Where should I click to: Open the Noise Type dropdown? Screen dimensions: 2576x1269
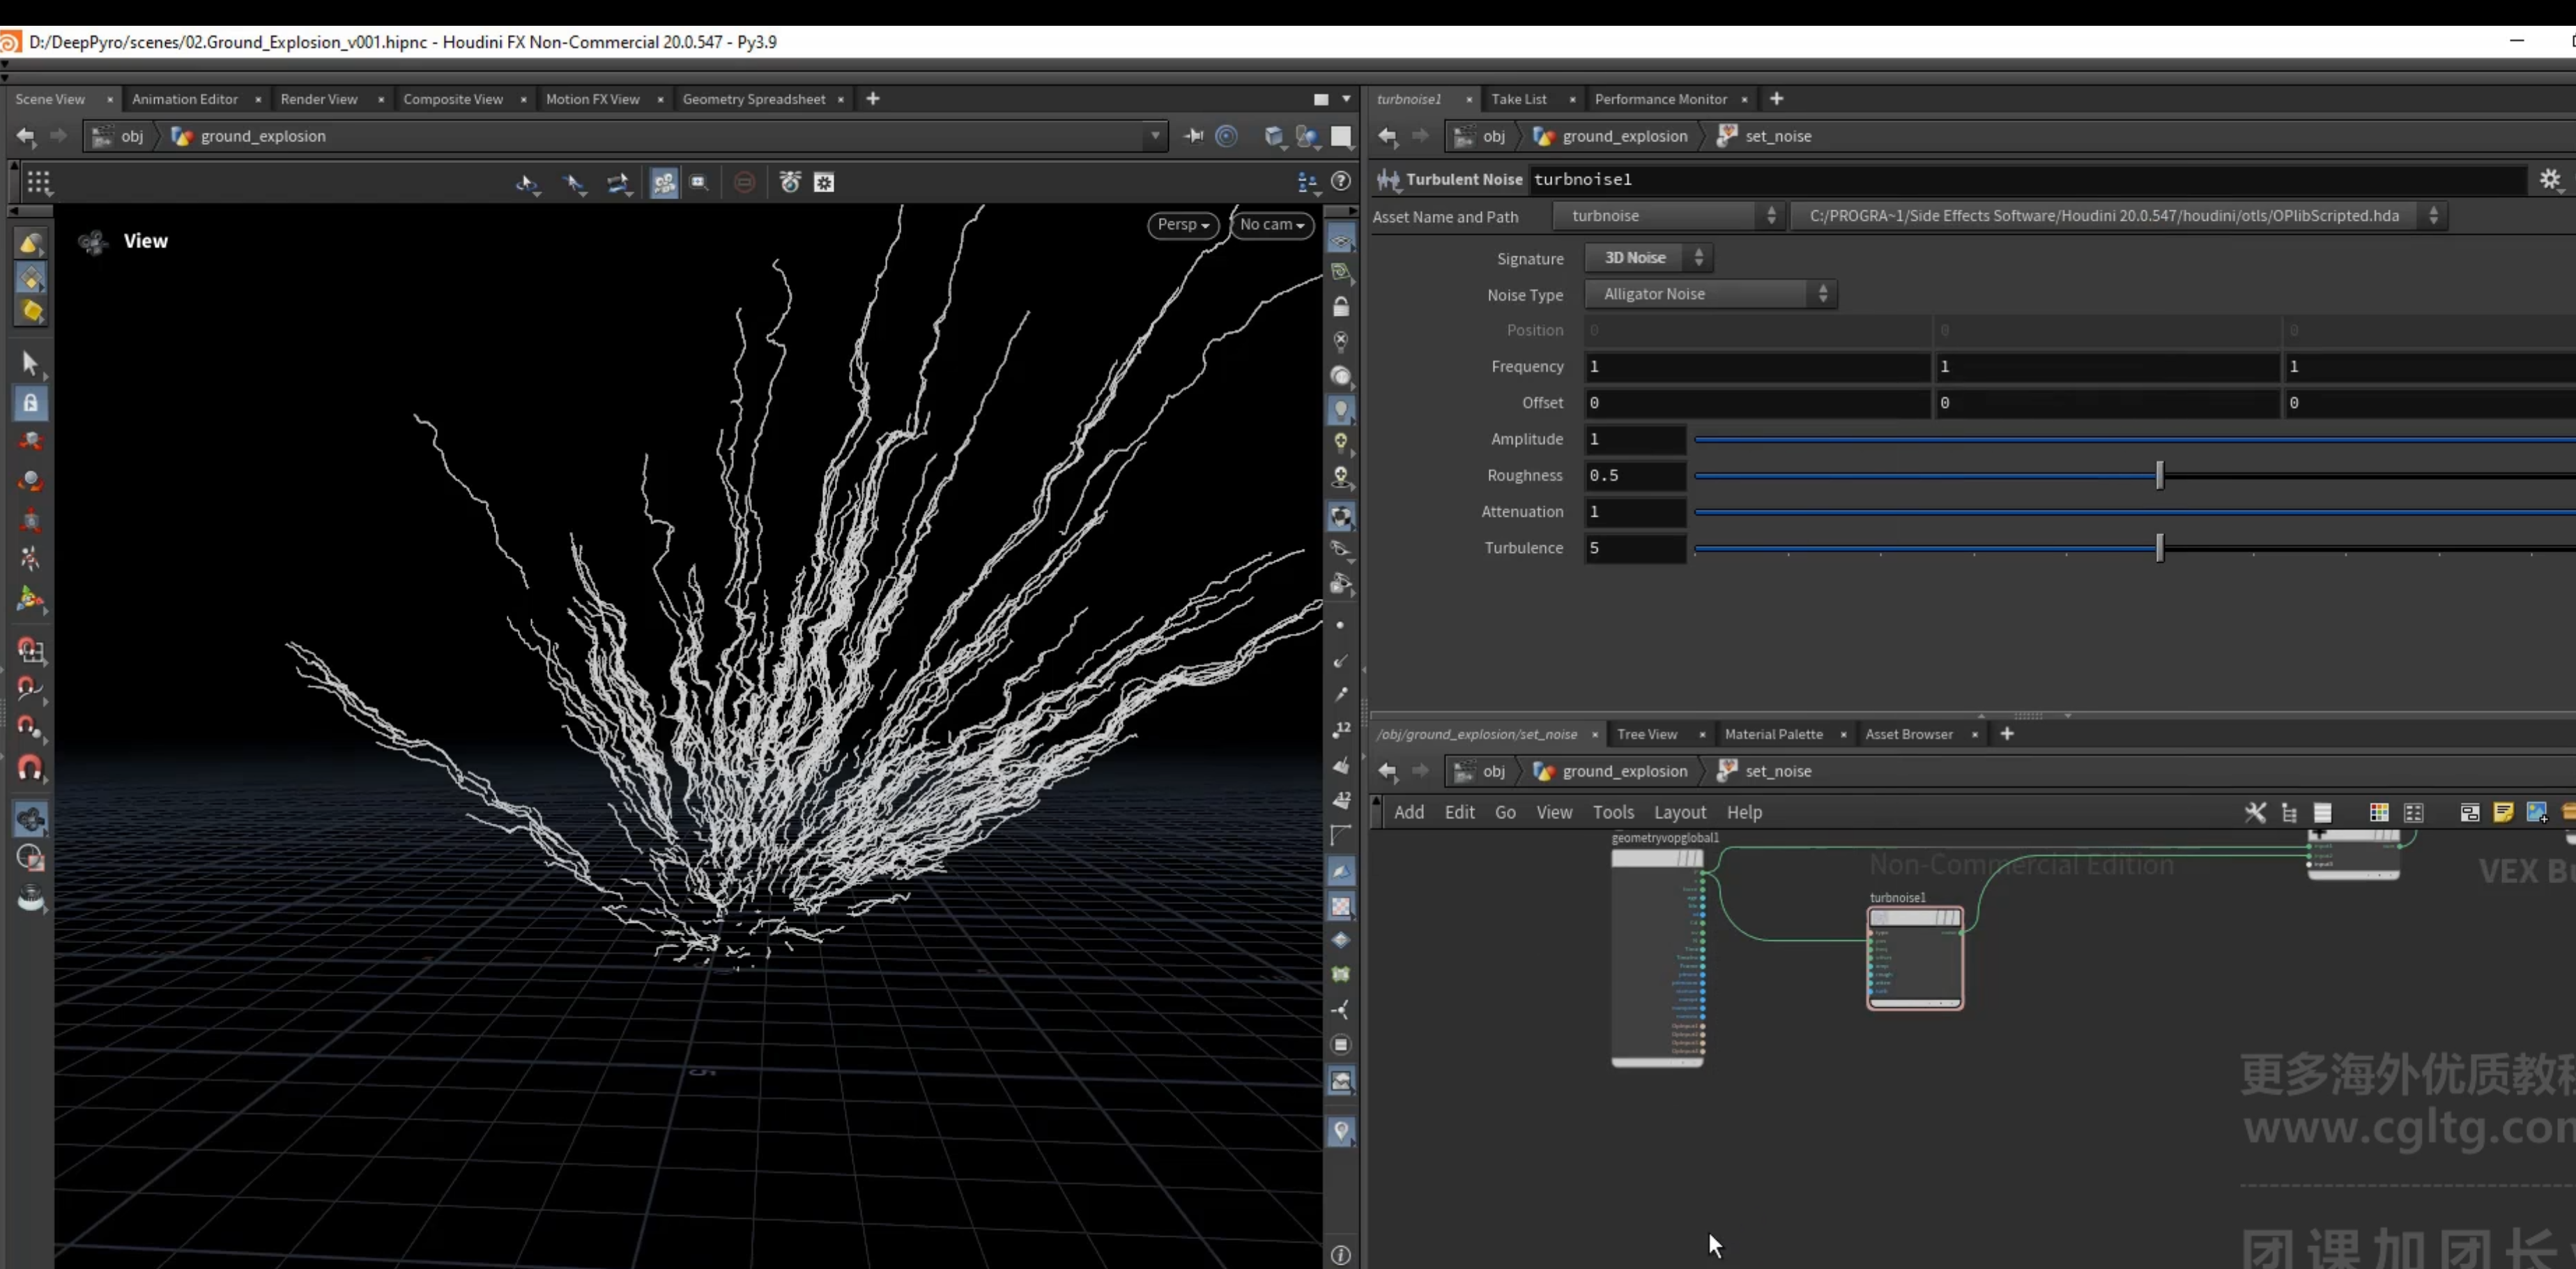click(x=1710, y=294)
